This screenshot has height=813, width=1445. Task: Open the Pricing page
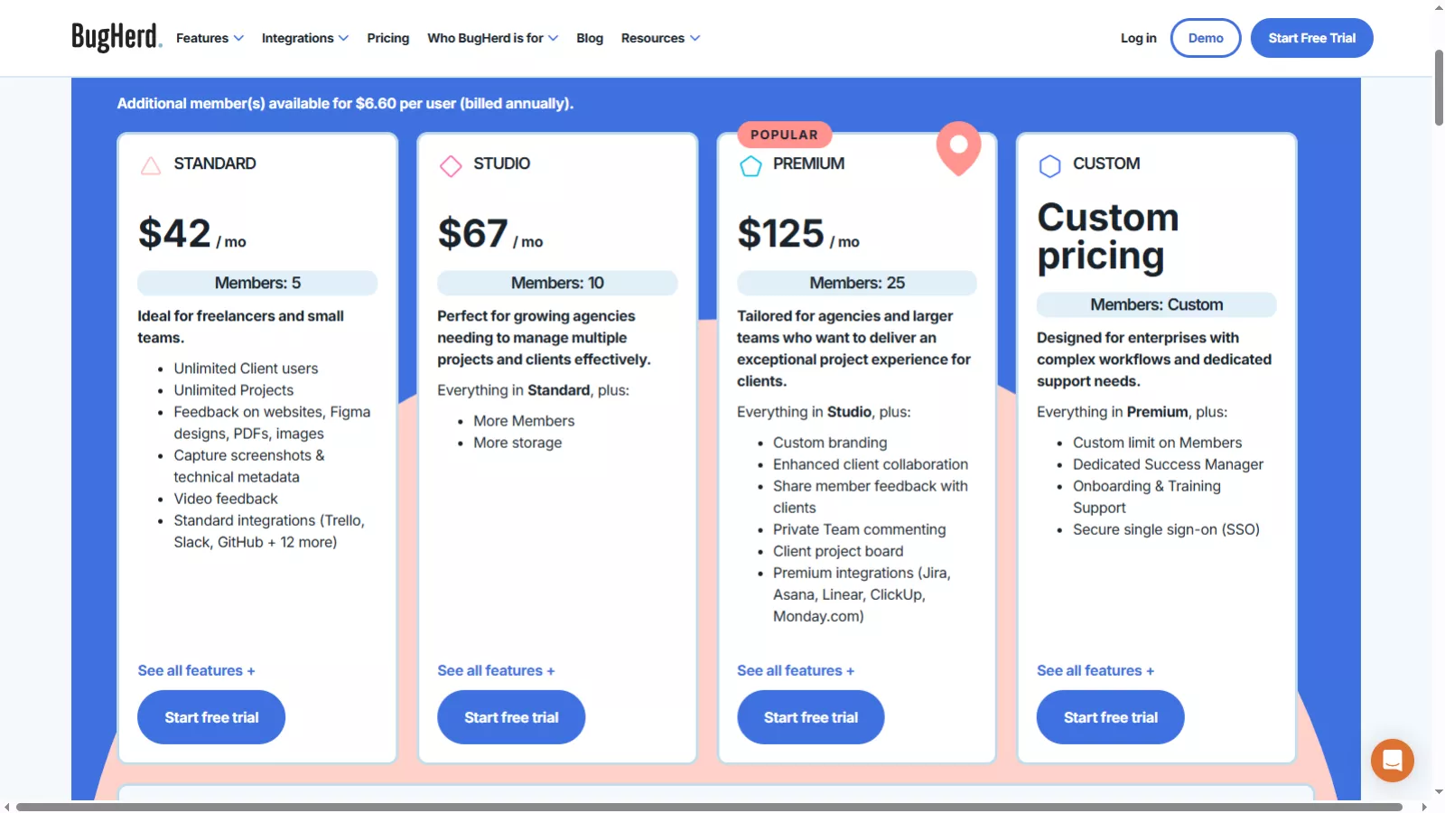(x=387, y=38)
